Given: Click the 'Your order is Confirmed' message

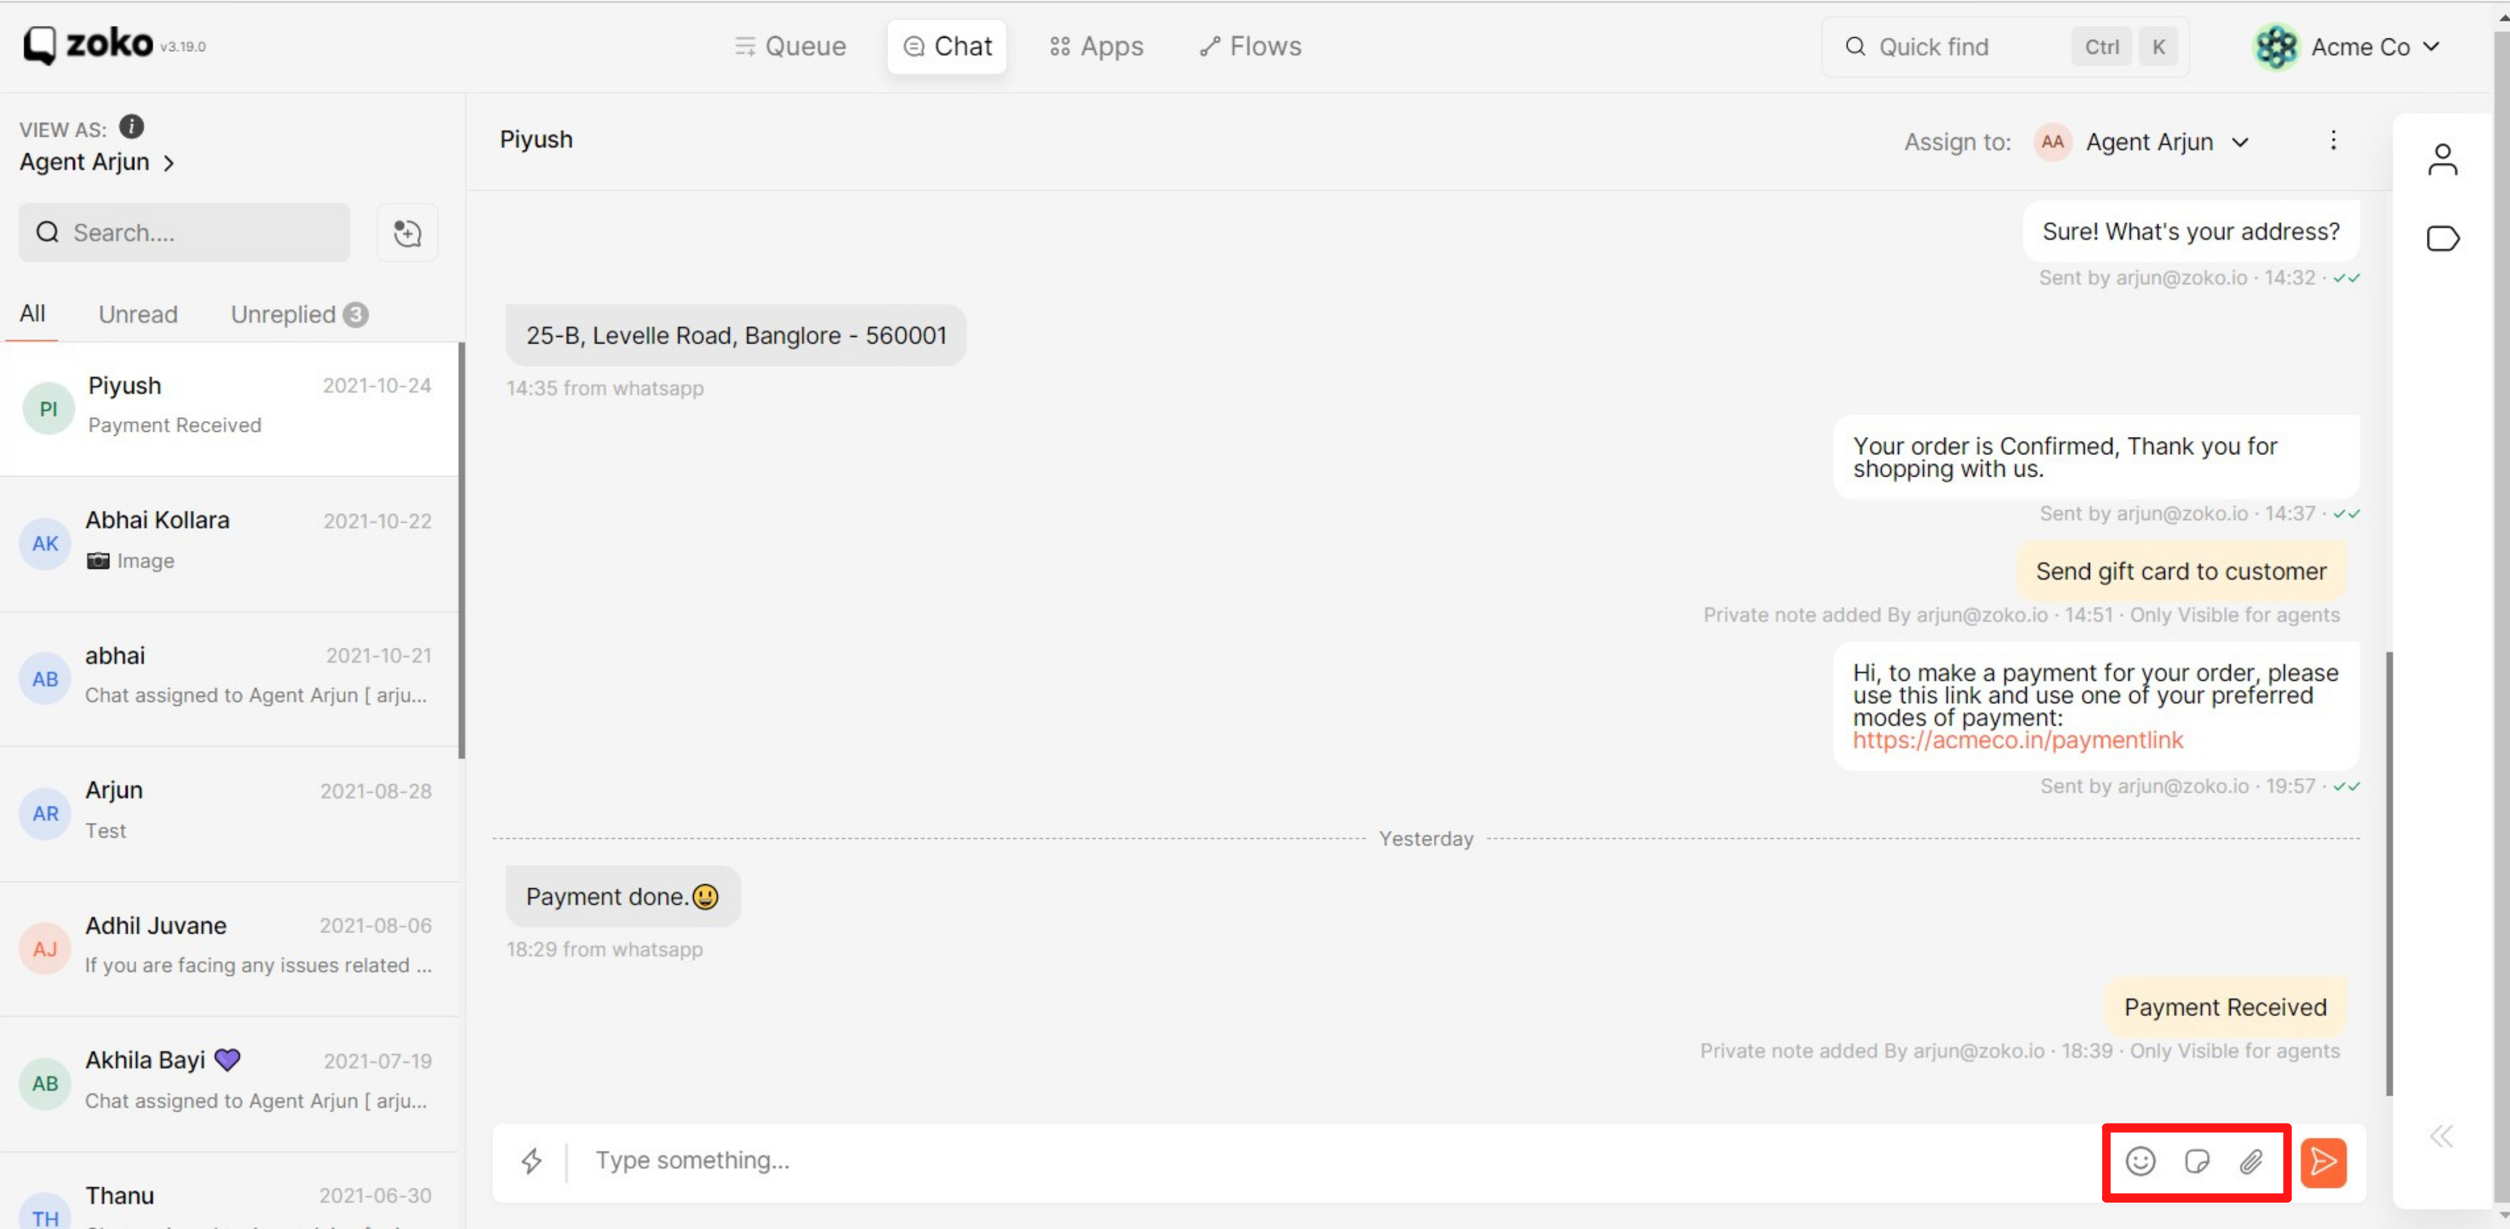Looking at the screenshot, I should (x=2096, y=457).
